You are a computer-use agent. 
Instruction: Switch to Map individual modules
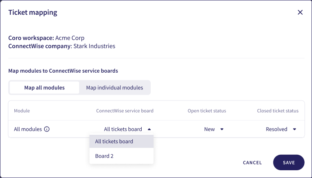point(115,88)
